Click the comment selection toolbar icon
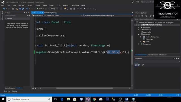181x102 pixels. 78,9
